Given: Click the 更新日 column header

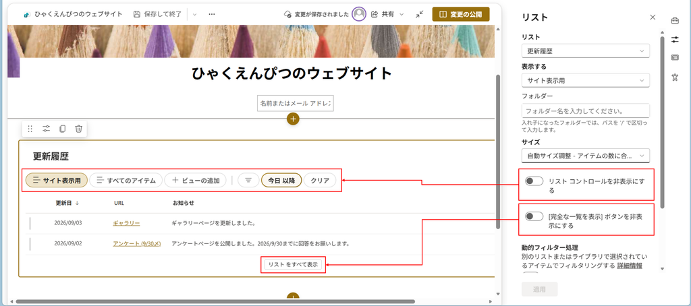Looking at the screenshot, I should coord(64,203).
